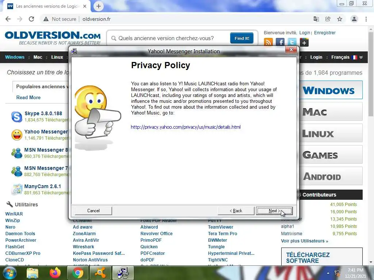Click the Windows platform banner
Image resolution: width=374 pixels, height=280 pixels.
click(x=331, y=90)
